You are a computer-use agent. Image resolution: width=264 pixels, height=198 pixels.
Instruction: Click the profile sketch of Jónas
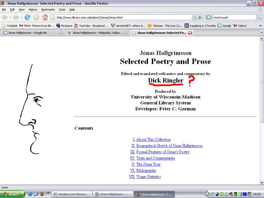pos(31,109)
